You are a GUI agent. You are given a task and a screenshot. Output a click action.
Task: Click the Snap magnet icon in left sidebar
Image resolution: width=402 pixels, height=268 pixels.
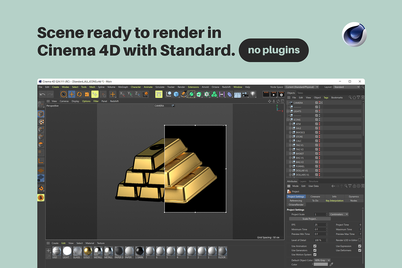coord(41,188)
